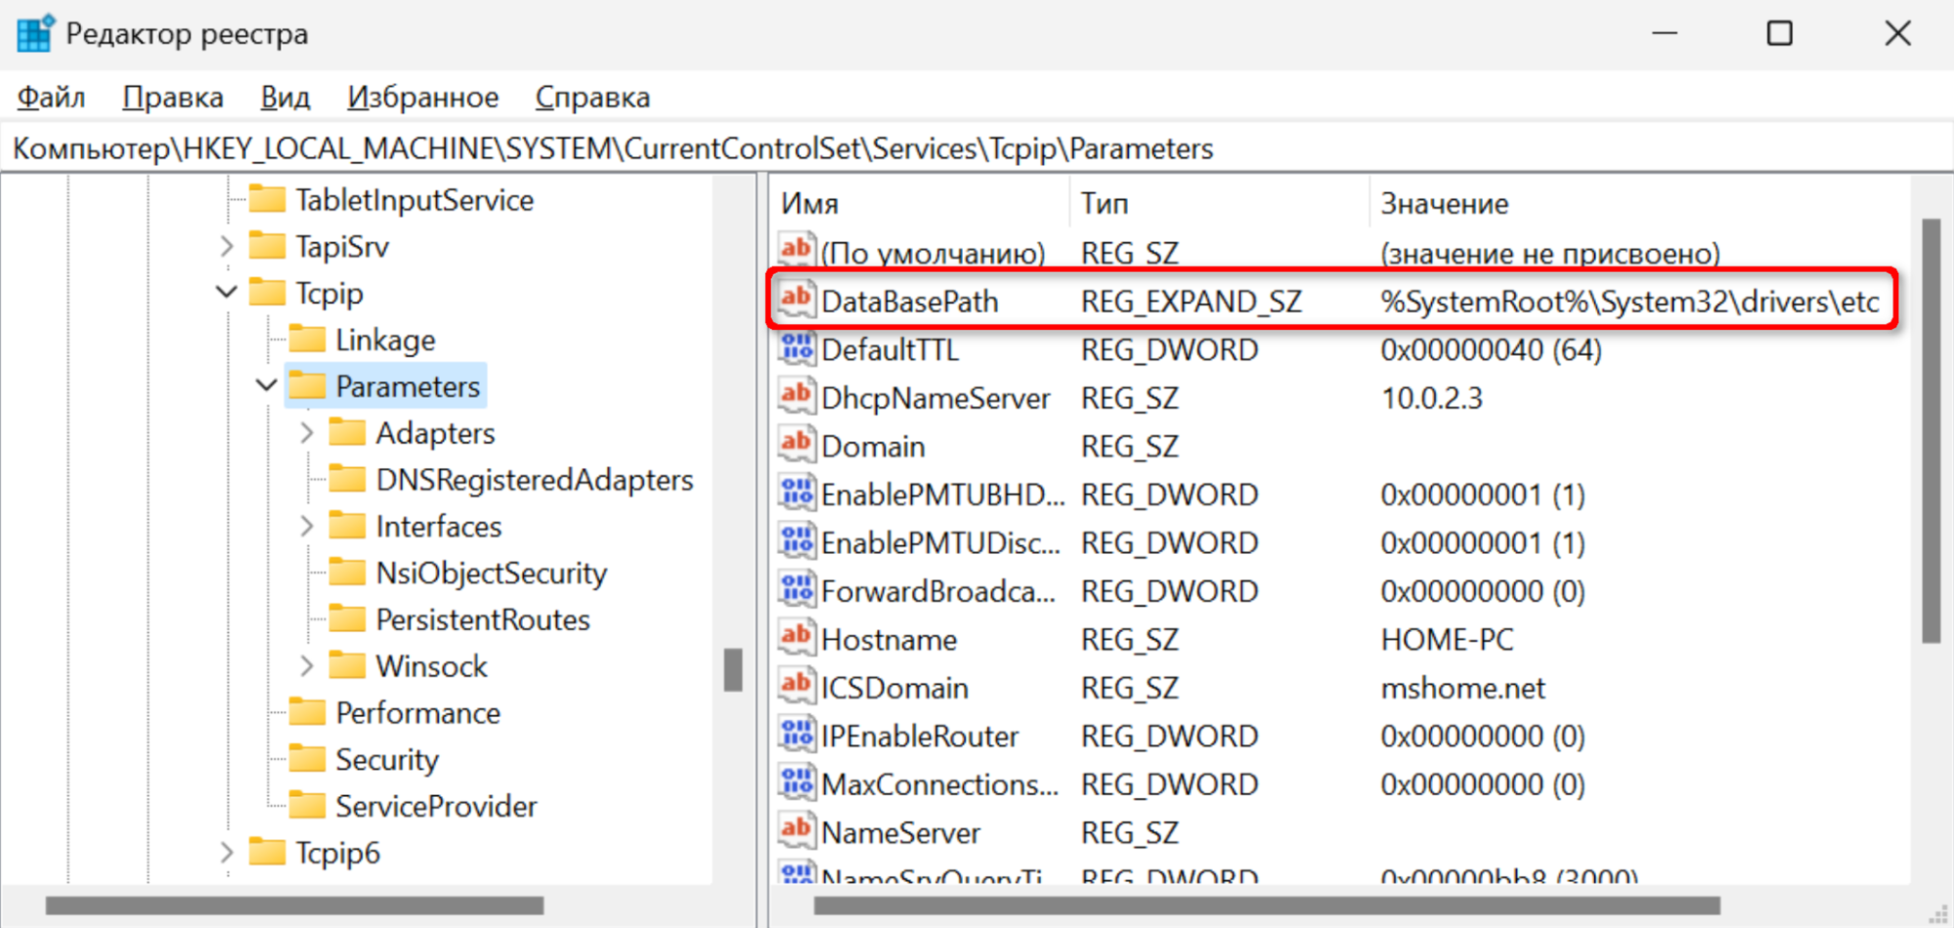The height and width of the screenshot is (928, 1954).
Task: Click the Tcpip folder icon
Action: (267, 292)
